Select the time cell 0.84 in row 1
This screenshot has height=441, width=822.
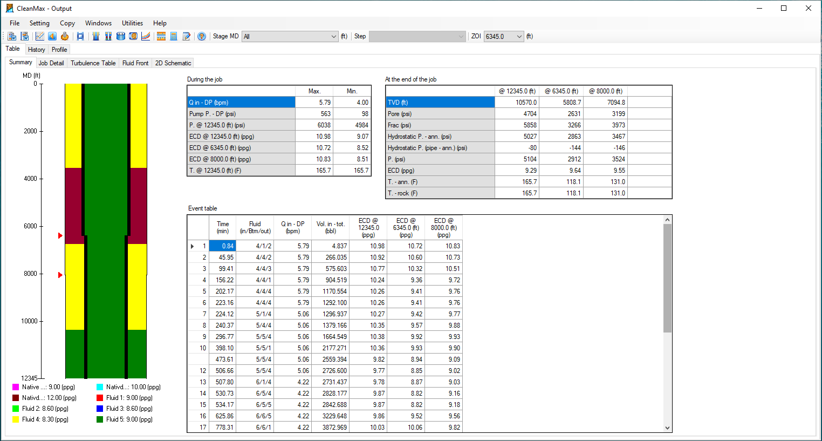click(222, 246)
